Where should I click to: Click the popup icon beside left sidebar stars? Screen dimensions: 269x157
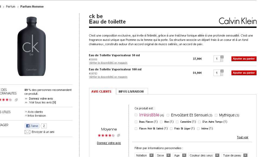point(16,100)
